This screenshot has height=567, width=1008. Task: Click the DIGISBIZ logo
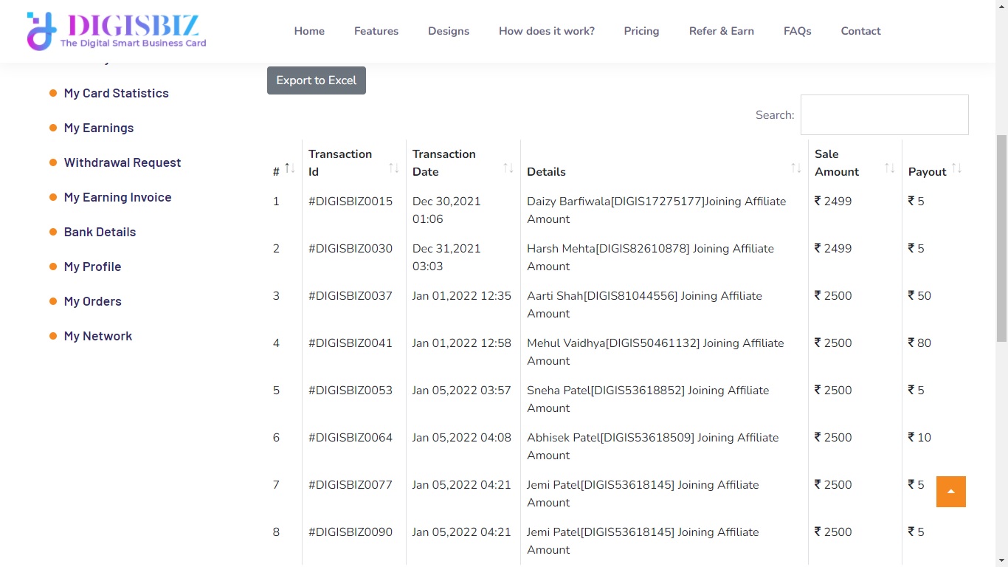[x=117, y=31]
